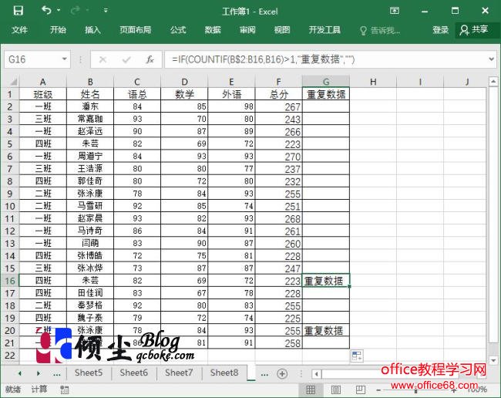Switch to Page Break Preview icon
This screenshot has width=501, height=398.
[361, 390]
